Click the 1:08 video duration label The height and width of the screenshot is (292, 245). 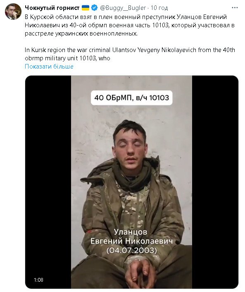pyautogui.click(x=38, y=280)
